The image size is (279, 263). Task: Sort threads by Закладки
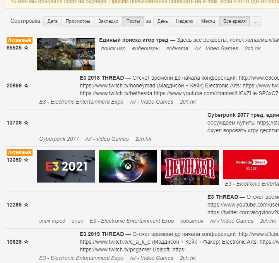coord(108,21)
